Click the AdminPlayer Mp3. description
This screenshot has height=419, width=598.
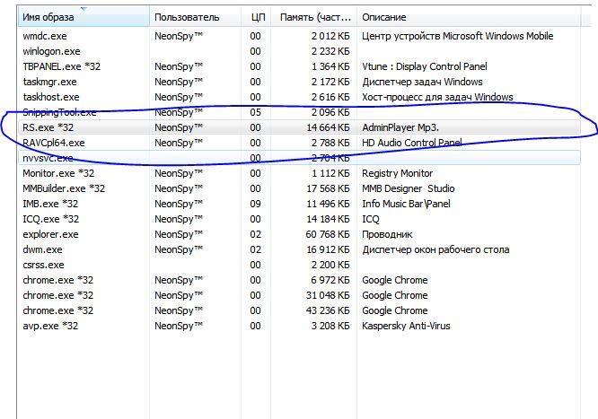pos(400,127)
